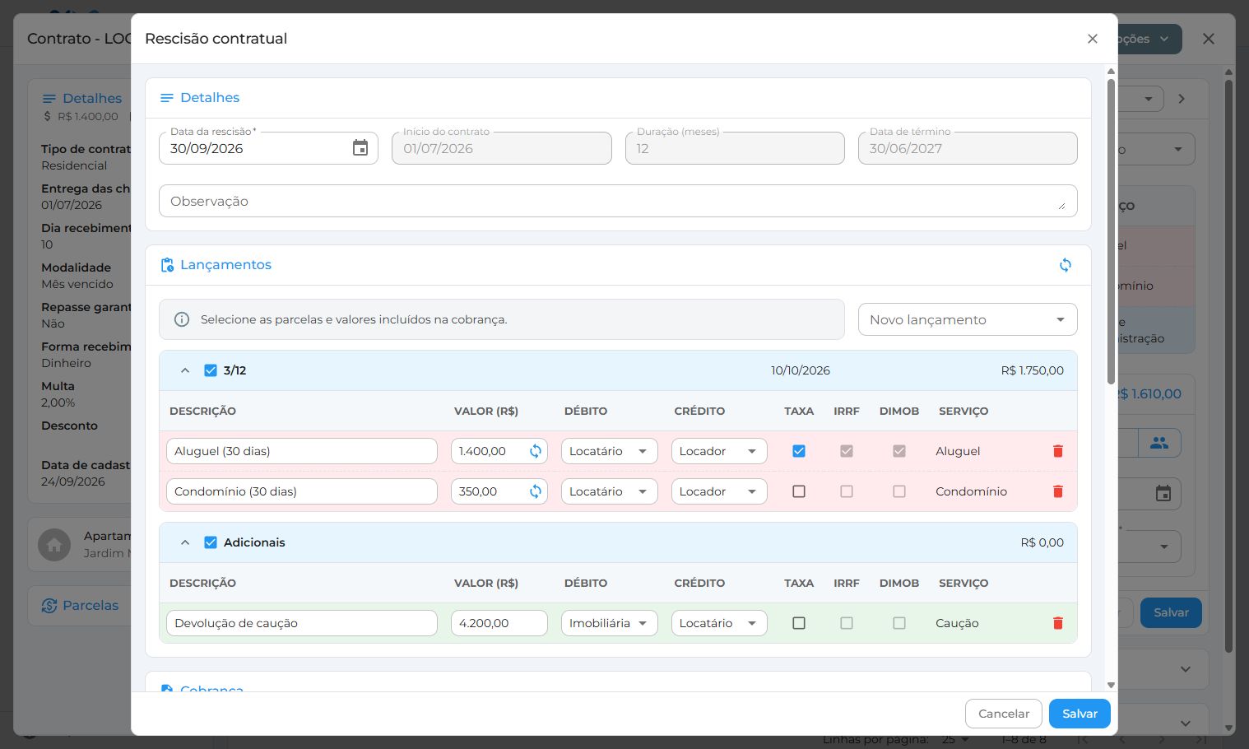Click the home icon on property card

(54, 545)
